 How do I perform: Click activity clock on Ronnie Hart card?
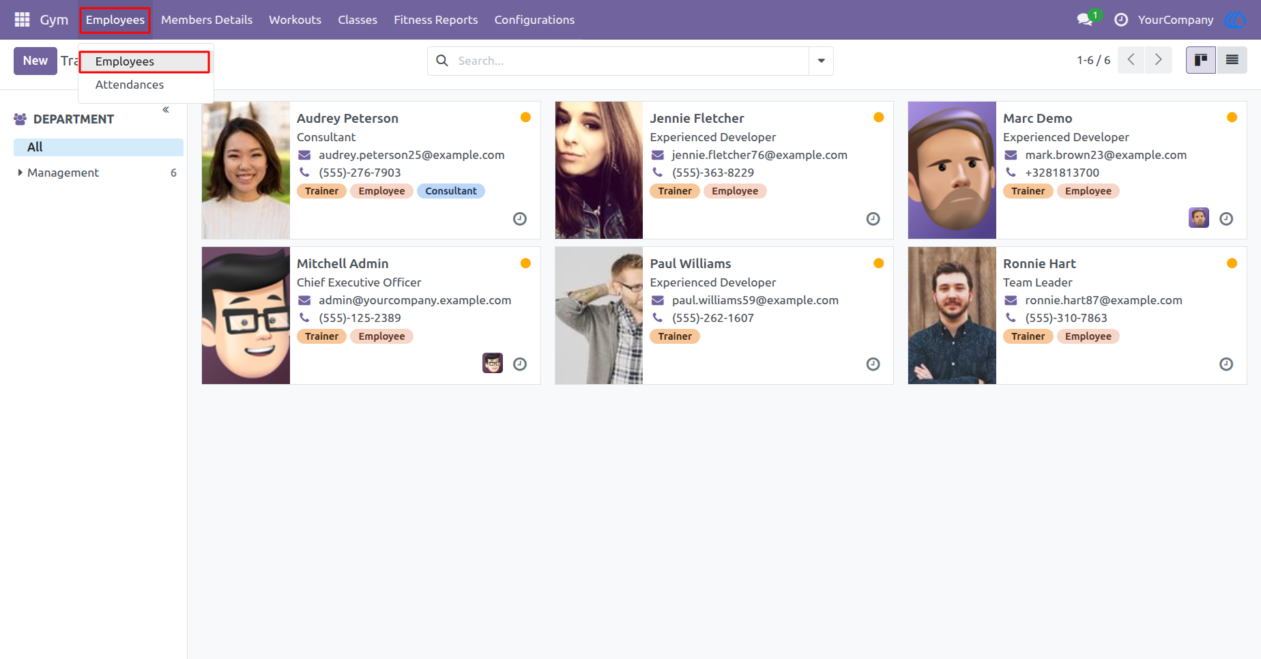tap(1226, 364)
